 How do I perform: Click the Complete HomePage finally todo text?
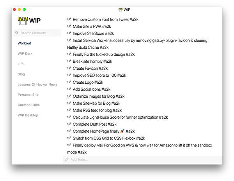(x=103, y=131)
